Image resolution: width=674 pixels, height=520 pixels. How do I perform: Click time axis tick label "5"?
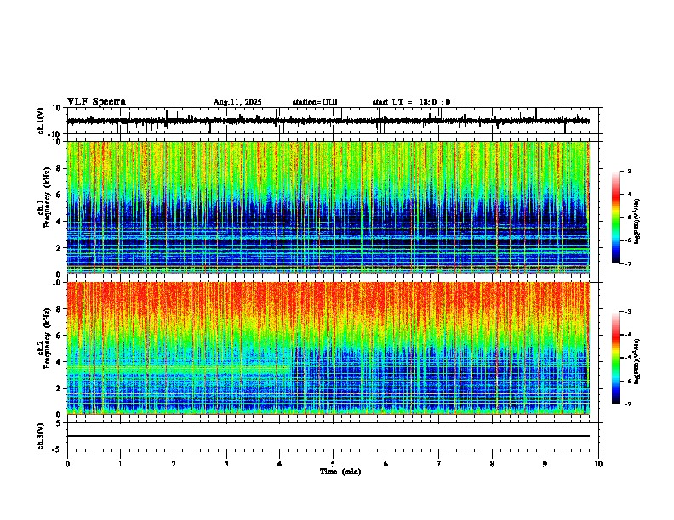[x=333, y=464]
